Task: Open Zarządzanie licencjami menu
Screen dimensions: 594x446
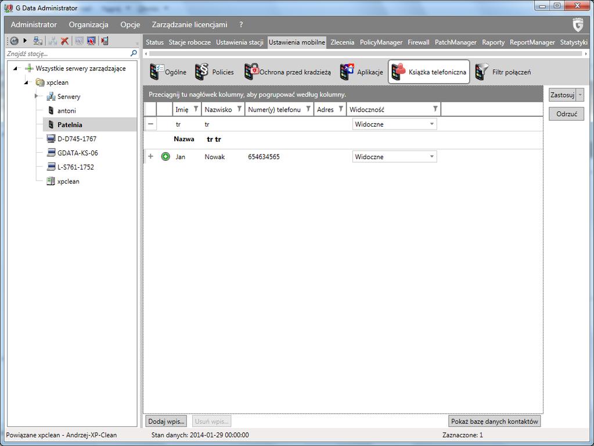Action: (189, 24)
